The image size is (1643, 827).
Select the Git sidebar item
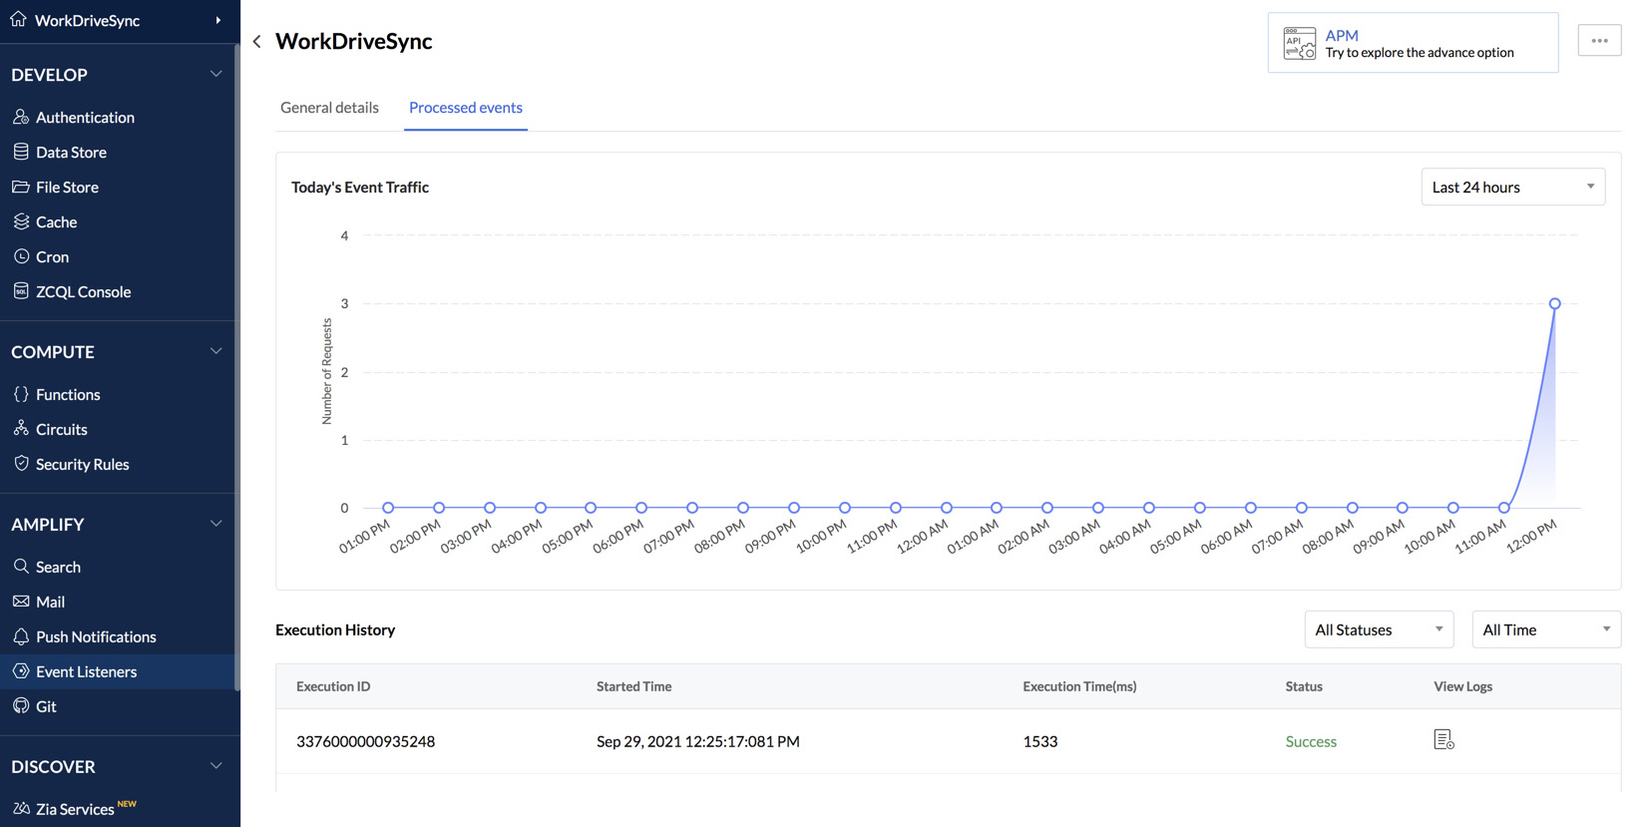pyautogui.click(x=46, y=707)
